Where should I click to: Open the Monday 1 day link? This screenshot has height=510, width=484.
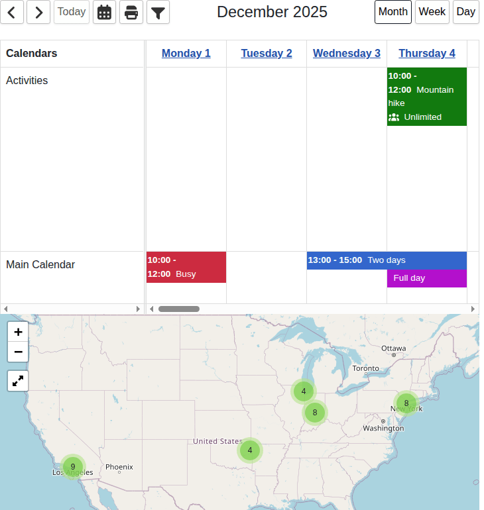(186, 54)
